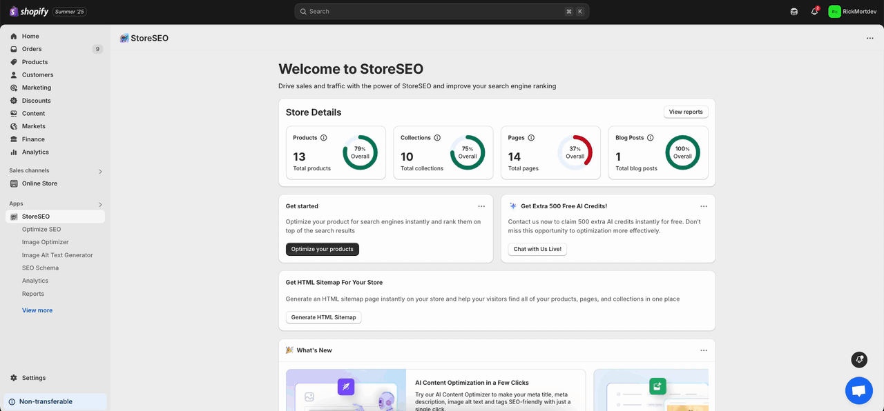The height and width of the screenshot is (411, 884).
Task: Click the Settings gear icon
Action: (x=14, y=378)
